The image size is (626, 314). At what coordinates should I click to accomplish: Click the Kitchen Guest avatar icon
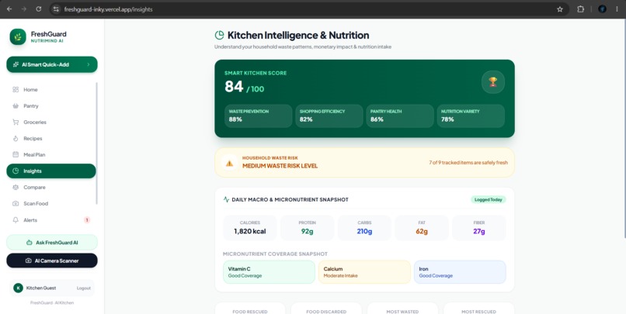coord(18,288)
